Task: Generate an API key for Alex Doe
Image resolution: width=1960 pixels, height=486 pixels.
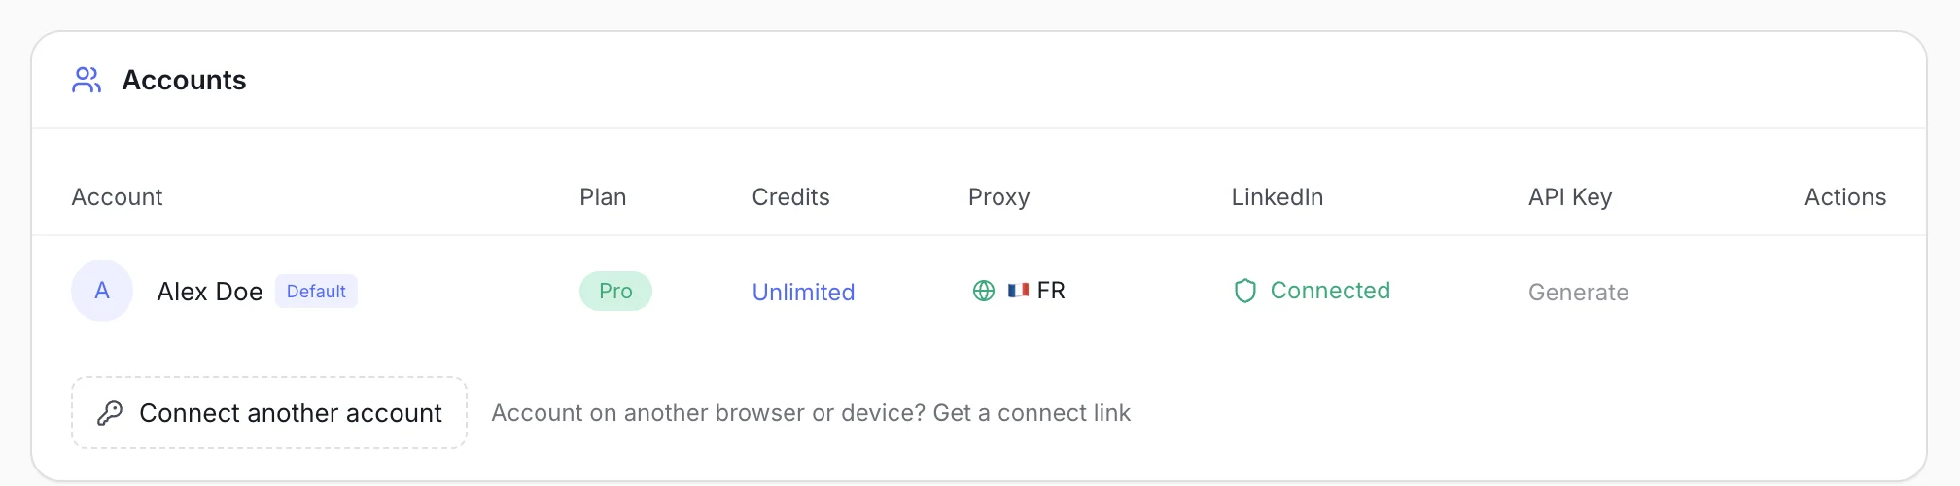Action: [x=1578, y=292]
